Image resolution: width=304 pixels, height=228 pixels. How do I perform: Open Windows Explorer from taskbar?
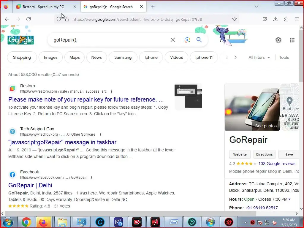pos(62,222)
